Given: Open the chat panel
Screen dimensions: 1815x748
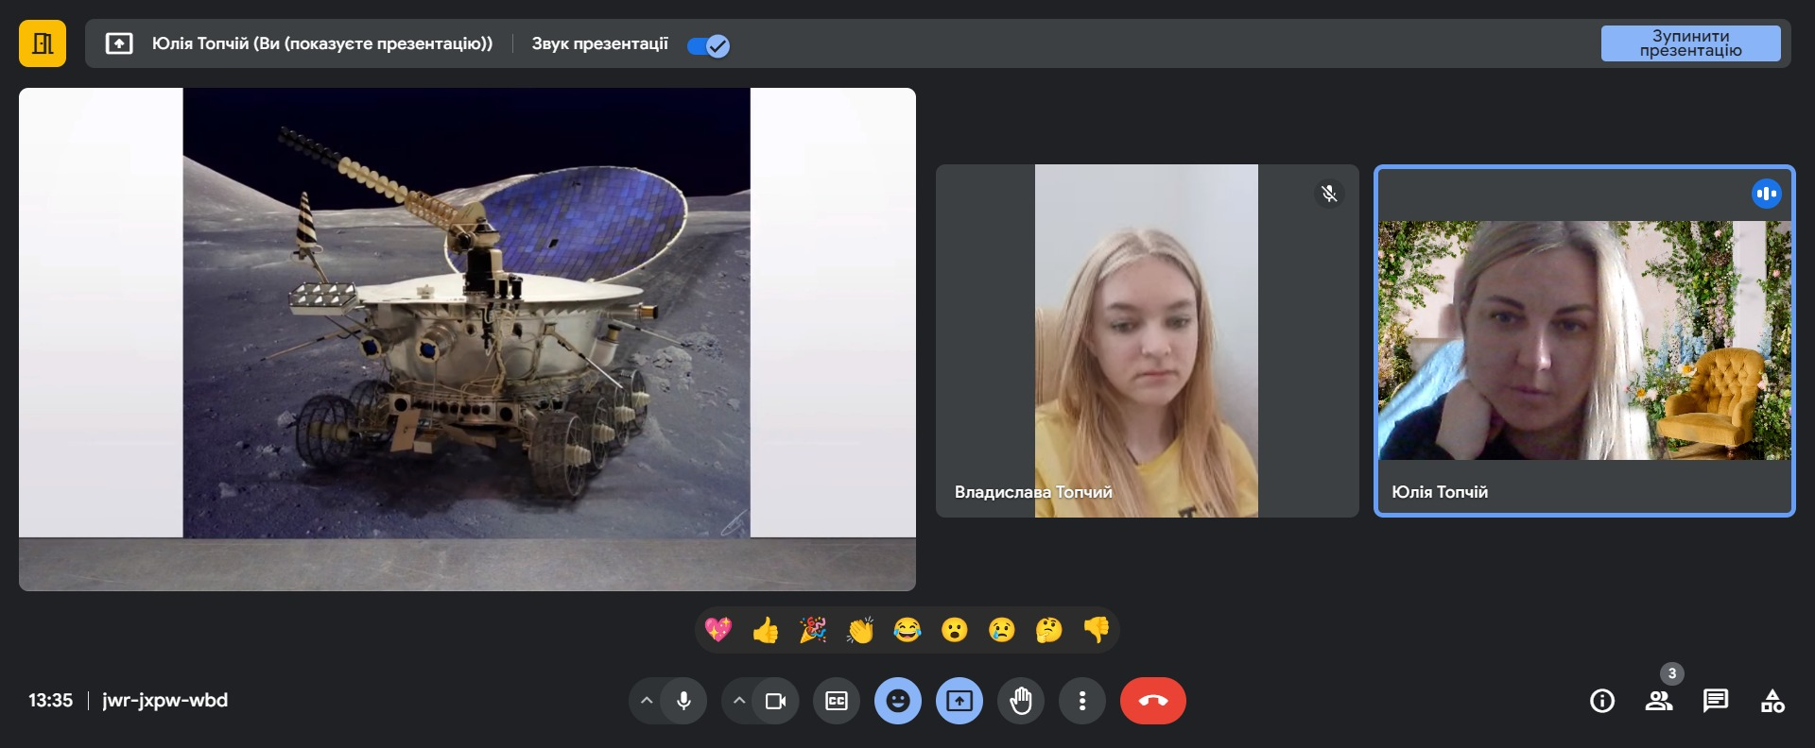Looking at the screenshot, I should tap(1716, 701).
